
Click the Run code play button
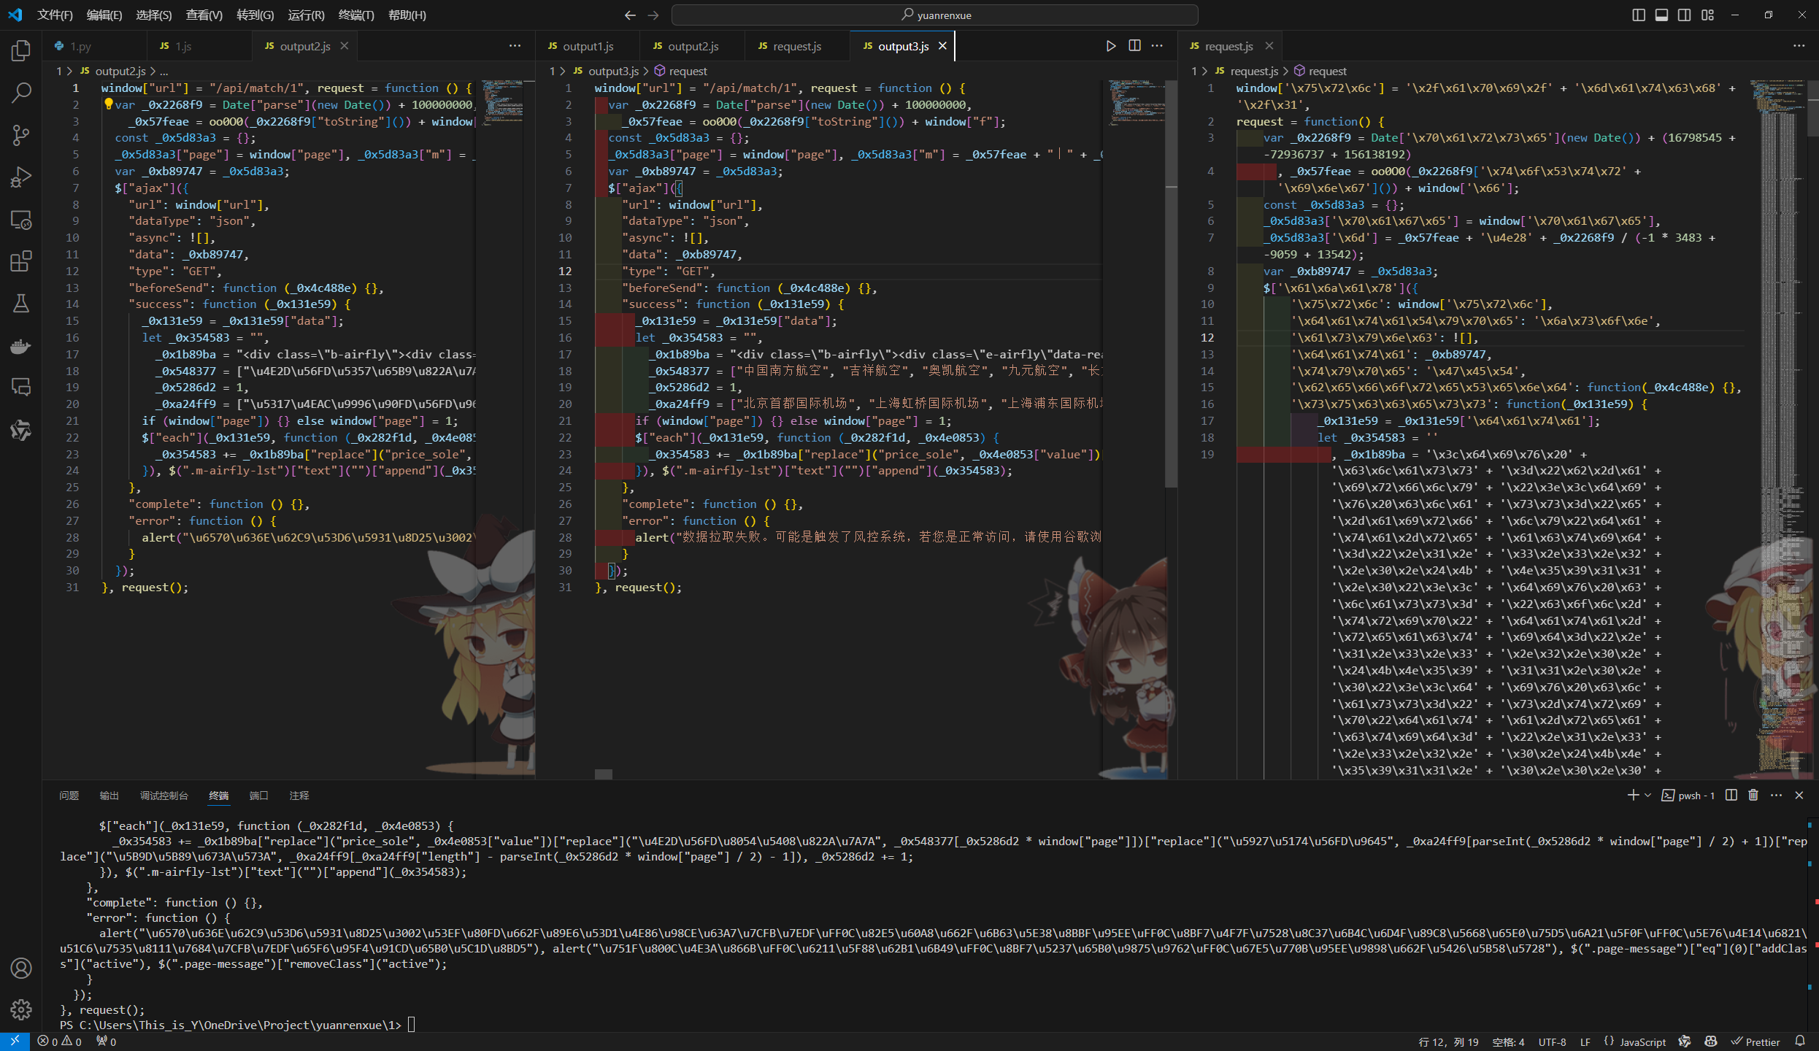click(x=1110, y=46)
